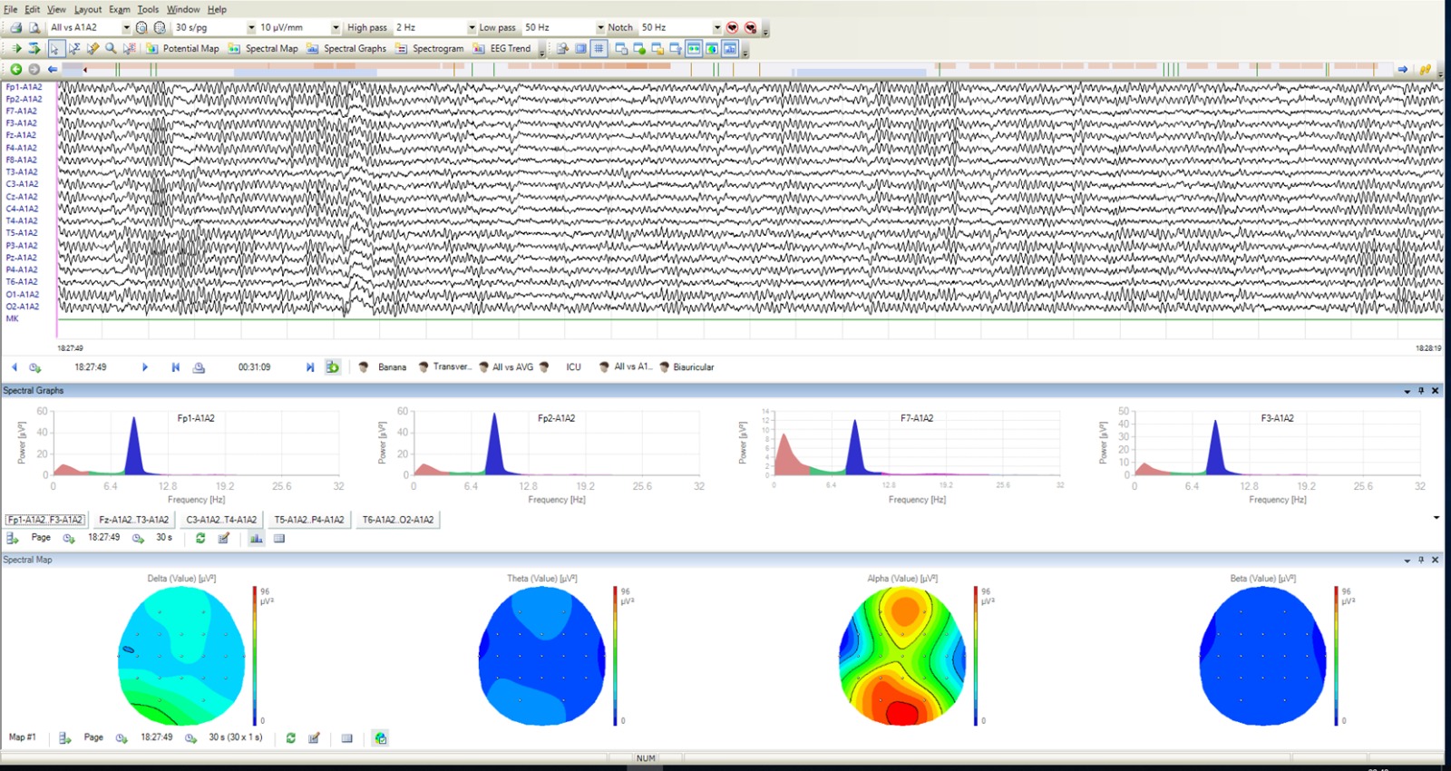Switch to the C3-A1A2..T4-A1A2 tab
Screen dimensions: 1451x771
point(221,520)
